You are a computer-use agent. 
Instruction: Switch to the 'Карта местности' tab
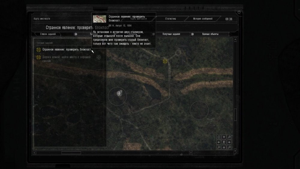click(x=139, y=19)
